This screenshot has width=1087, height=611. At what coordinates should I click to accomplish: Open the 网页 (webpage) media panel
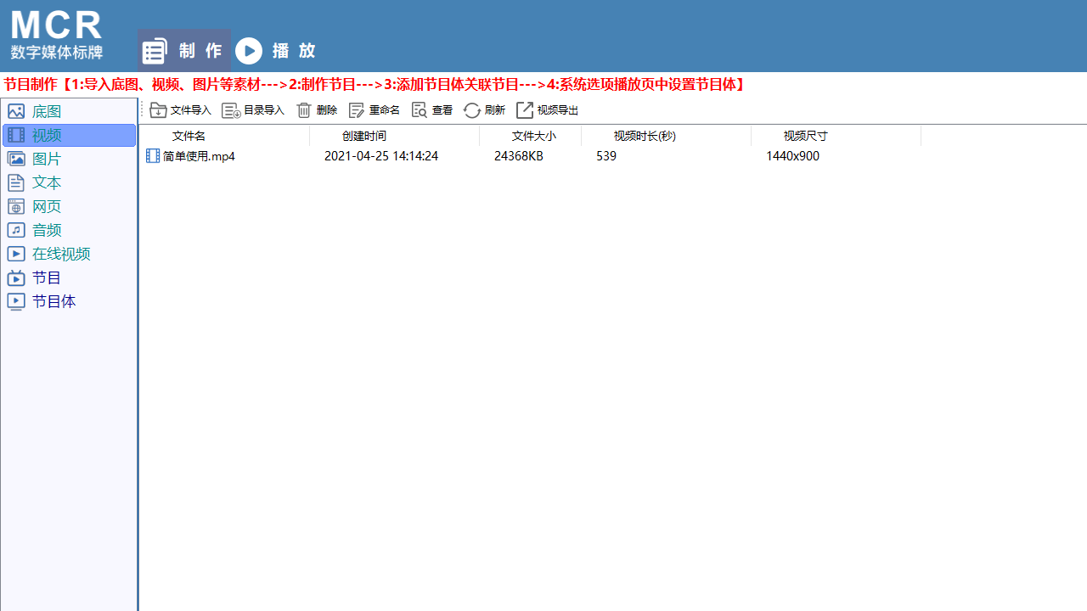coord(47,206)
